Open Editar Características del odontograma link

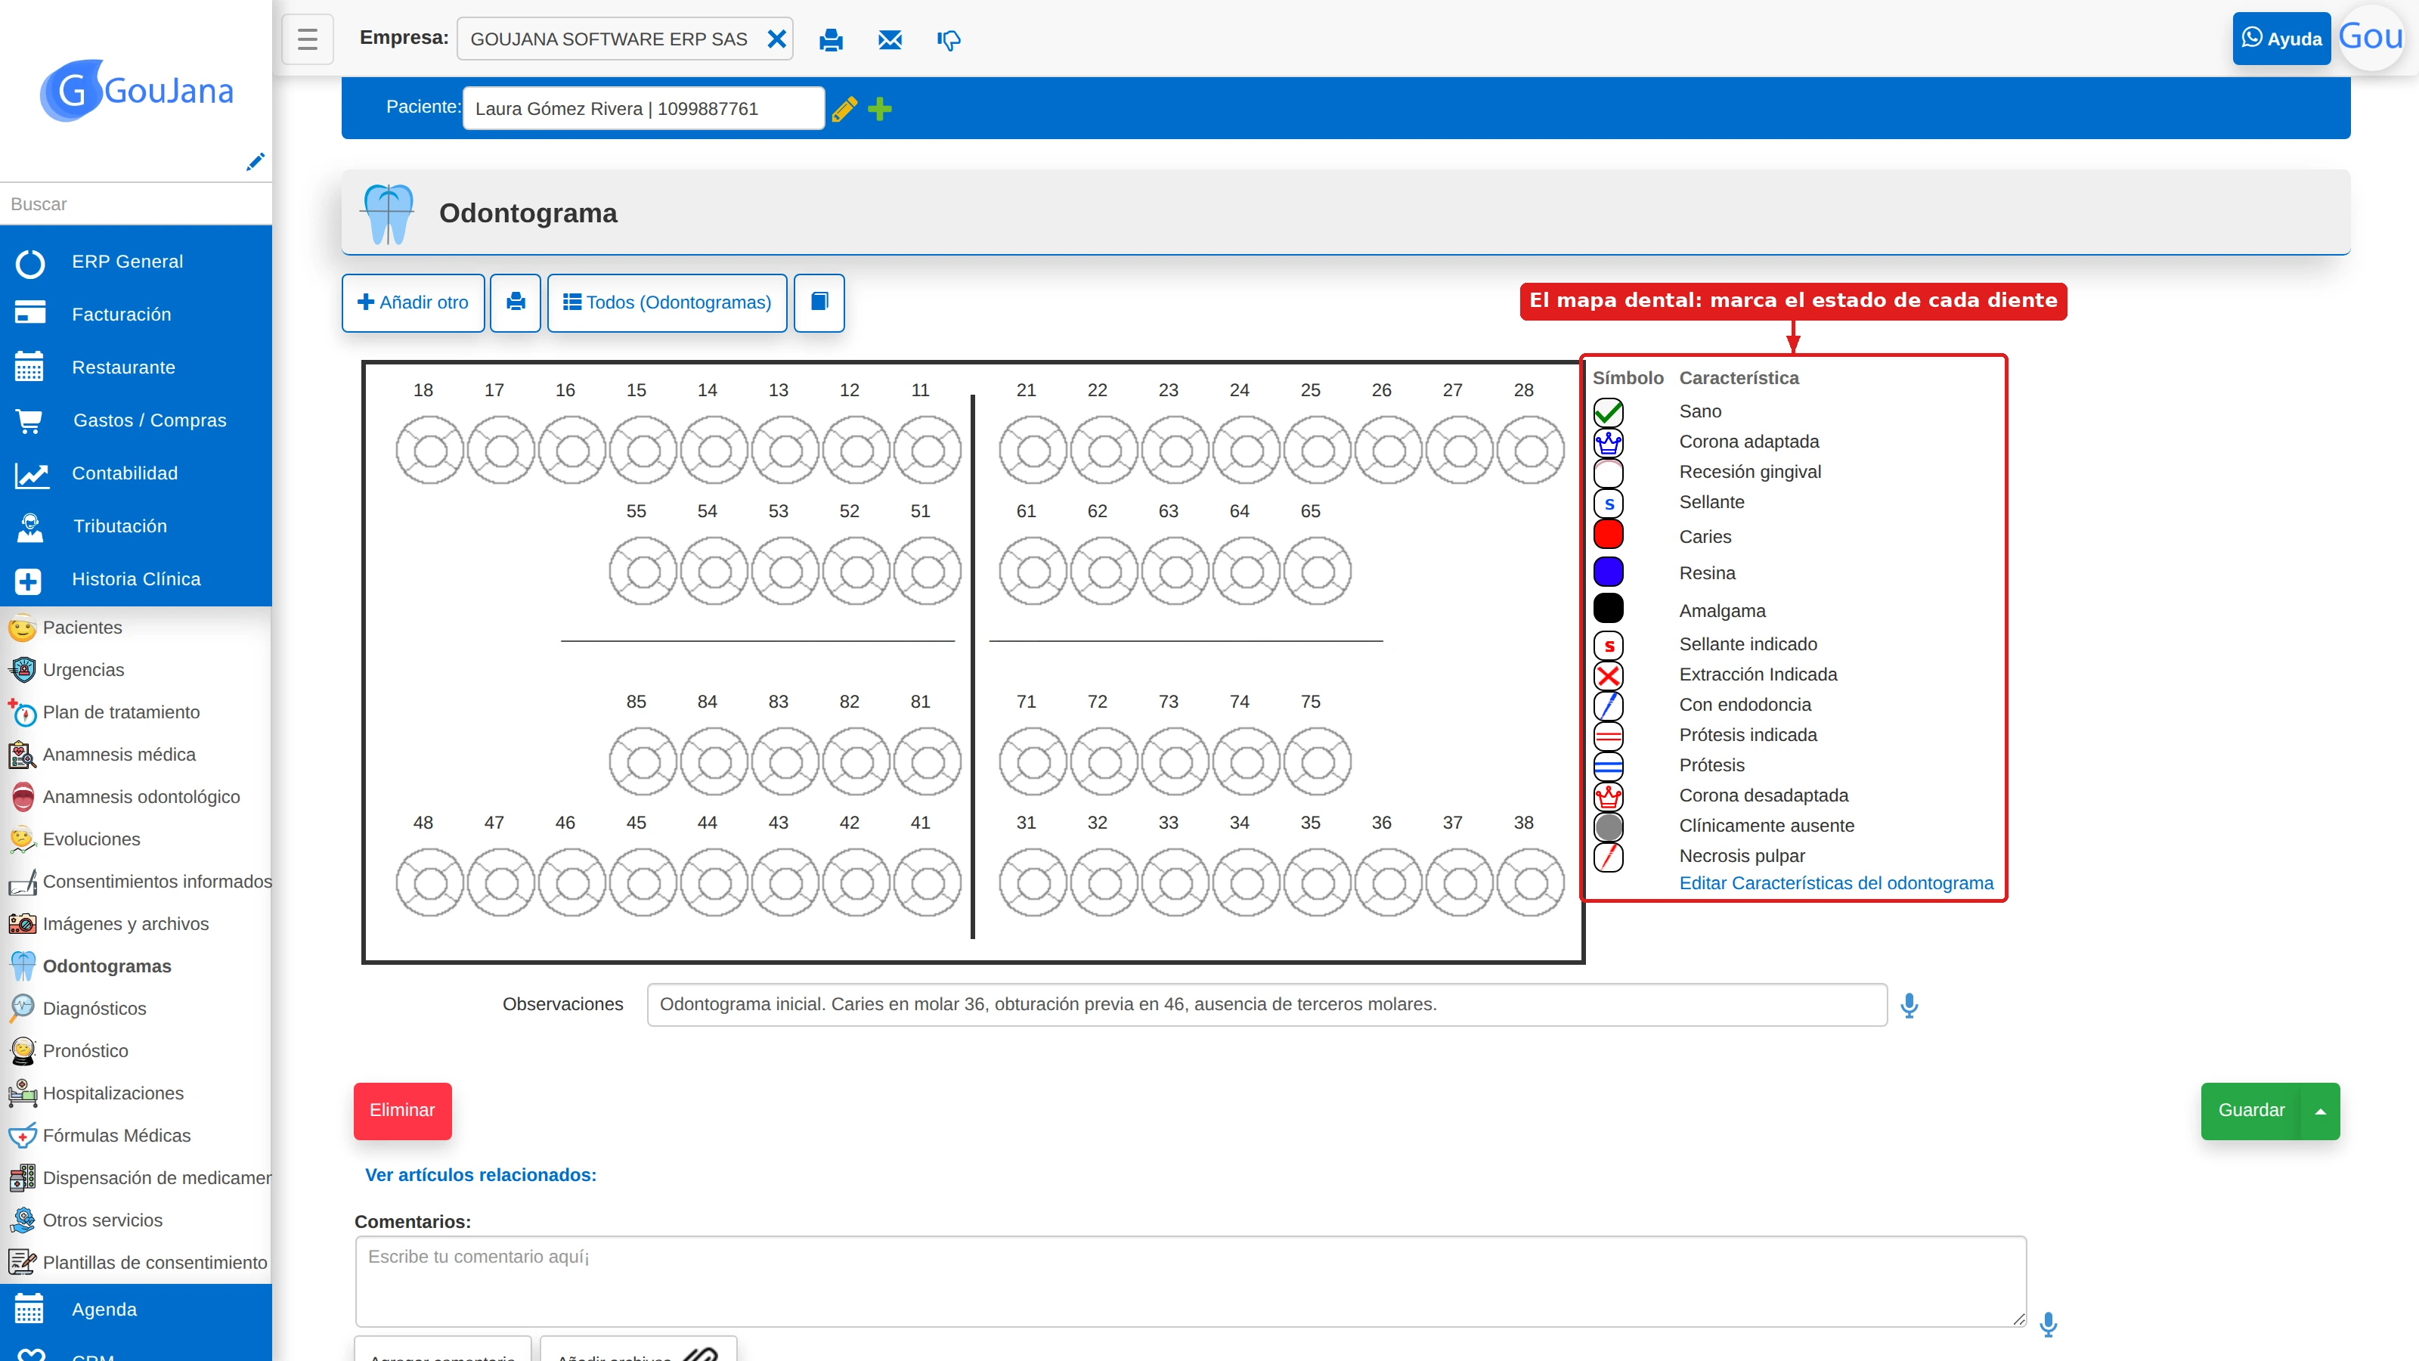point(1836,883)
